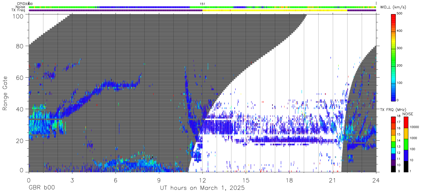Screen dimensions: 423x195
Task: Click the GBR b00 radar beam label
Action: click(41, 188)
